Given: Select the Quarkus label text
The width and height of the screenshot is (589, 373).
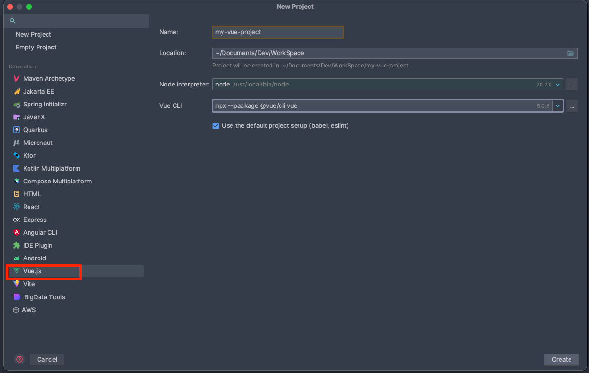Looking at the screenshot, I should pos(35,130).
